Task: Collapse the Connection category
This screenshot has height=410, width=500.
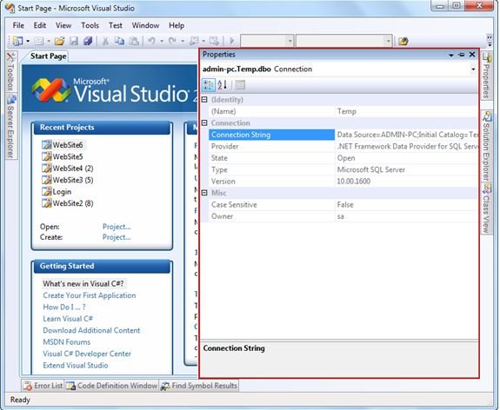Action: (204, 123)
